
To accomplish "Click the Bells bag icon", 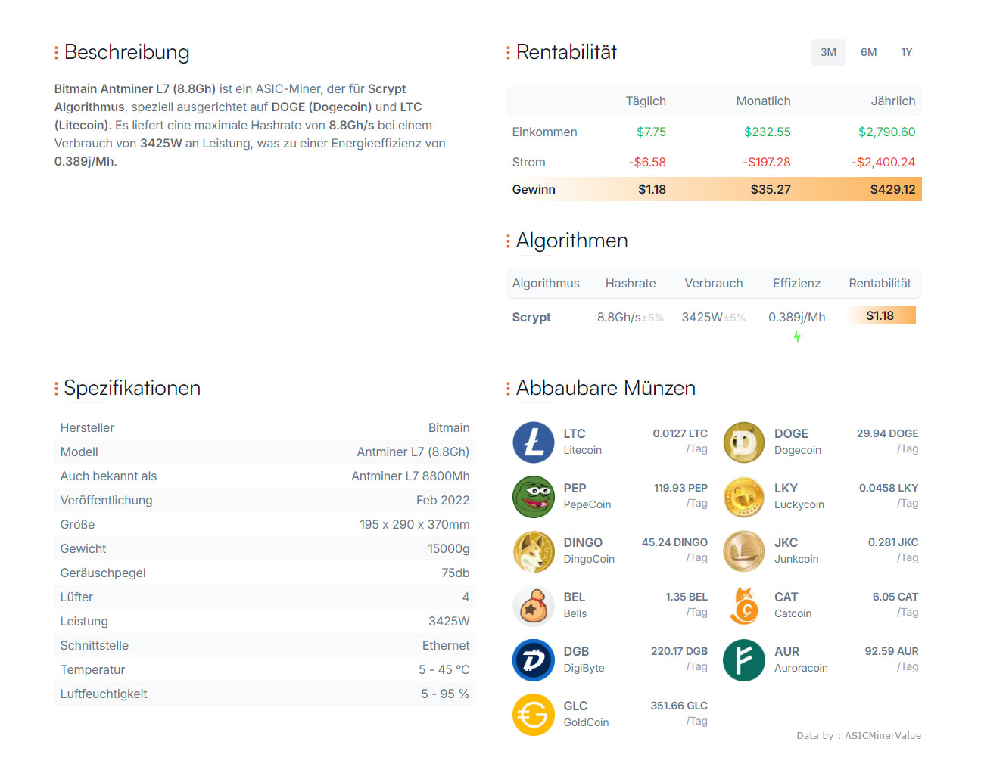I will (x=534, y=606).
